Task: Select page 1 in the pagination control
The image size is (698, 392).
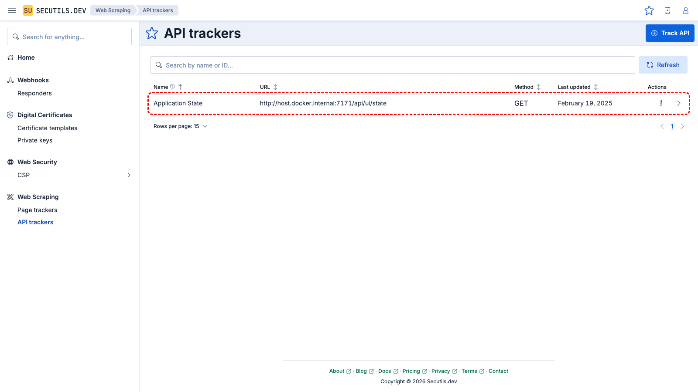Action: 672,126
